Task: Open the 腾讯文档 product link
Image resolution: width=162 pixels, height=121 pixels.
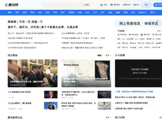Action: pyautogui.click(x=141, y=43)
